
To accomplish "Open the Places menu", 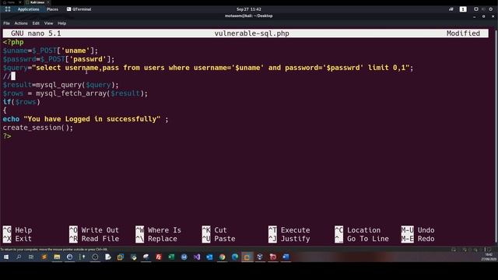I will (x=52, y=9).
